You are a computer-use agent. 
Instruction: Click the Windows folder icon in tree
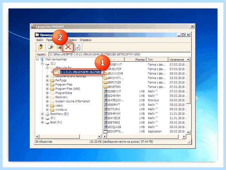coord(52,110)
